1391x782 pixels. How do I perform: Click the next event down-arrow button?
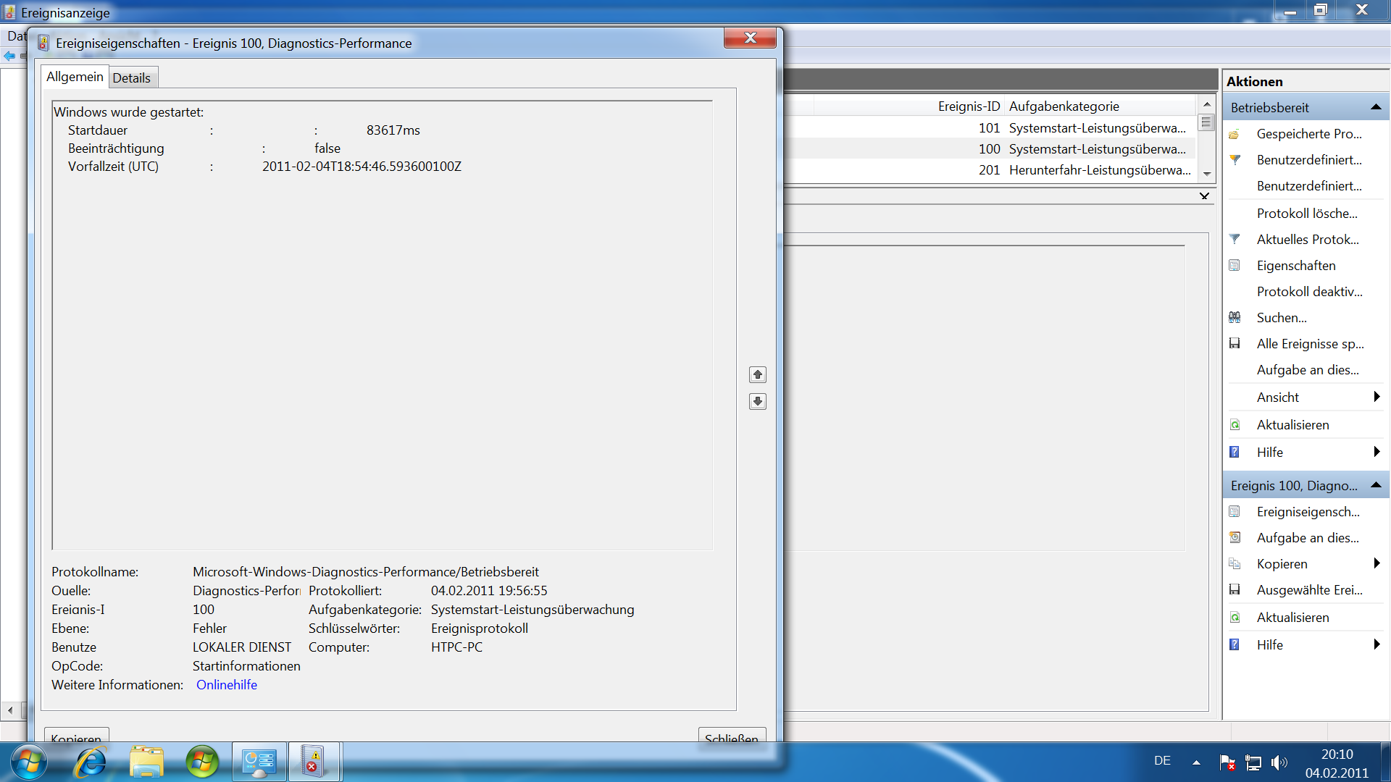[x=757, y=401]
